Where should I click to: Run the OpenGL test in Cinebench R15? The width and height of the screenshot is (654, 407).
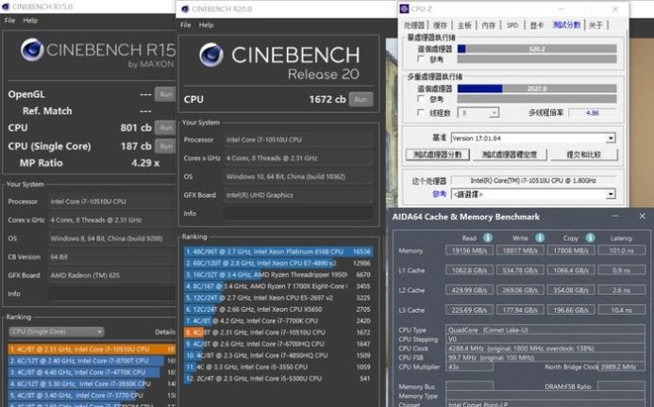point(165,94)
